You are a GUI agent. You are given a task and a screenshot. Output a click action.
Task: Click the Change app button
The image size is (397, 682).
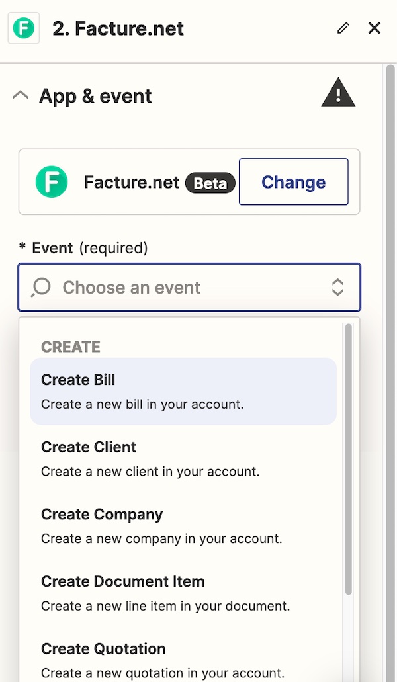(294, 182)
